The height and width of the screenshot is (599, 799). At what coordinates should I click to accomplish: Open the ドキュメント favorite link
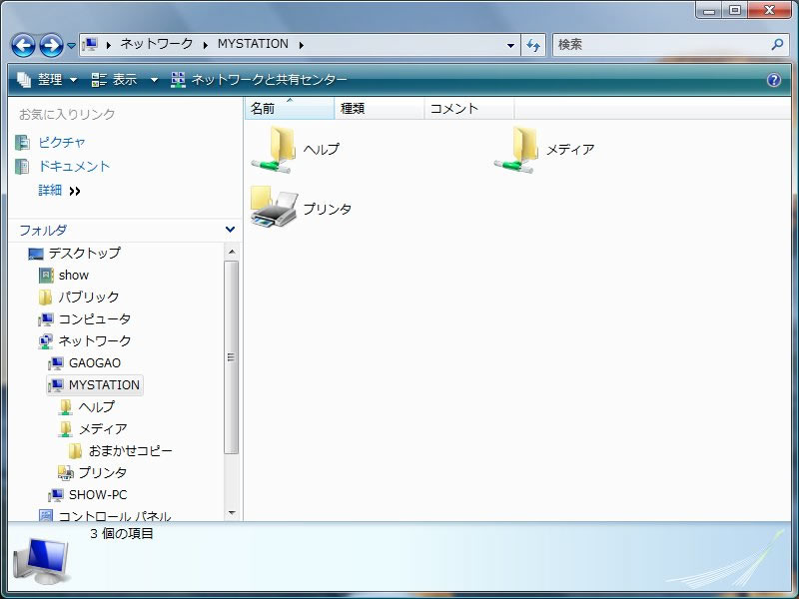click(74, 167)
